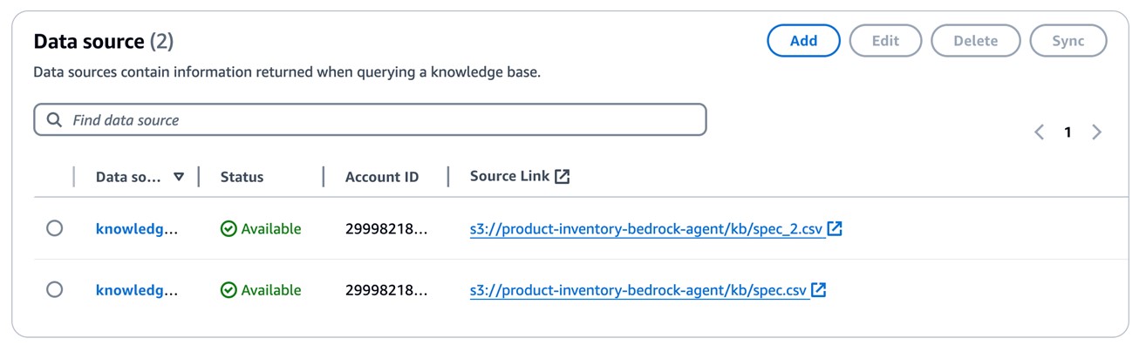This screenshot has height=345, width=1146.
Task: Click the Sync button
Action: click(1068, 41)
